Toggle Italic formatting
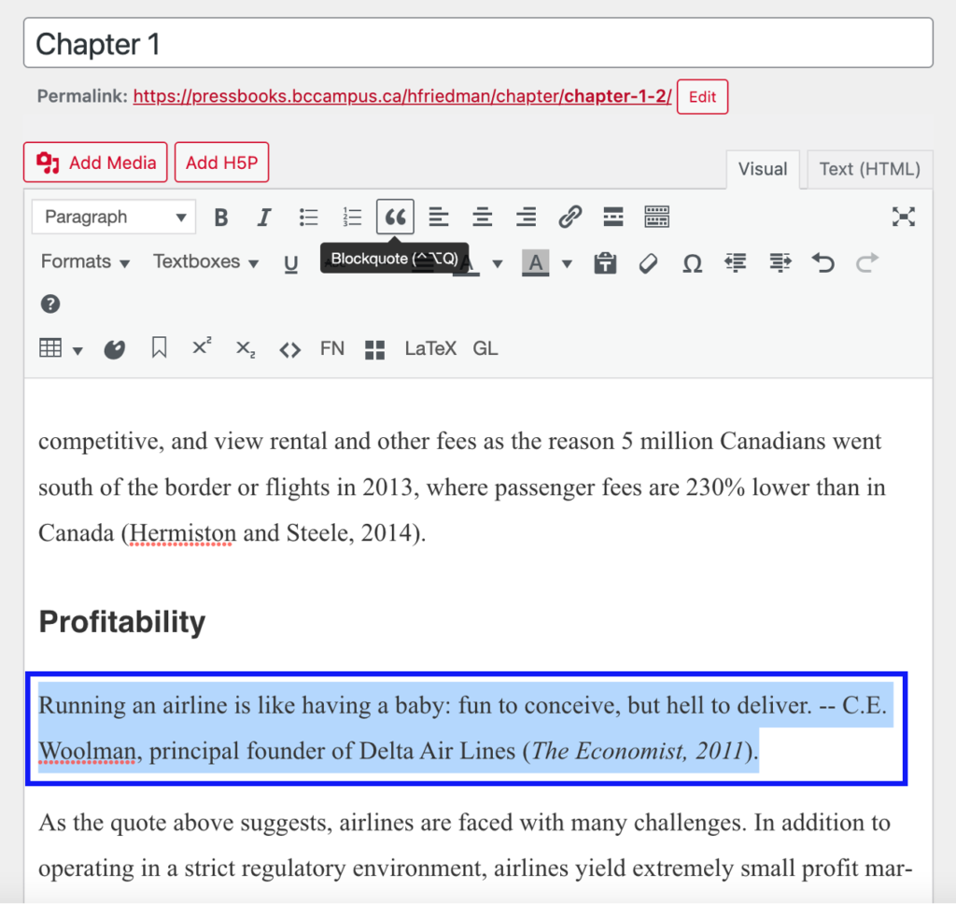Image resolution: width=956 pixels, height=904 pixels. (x=263, y=218)
